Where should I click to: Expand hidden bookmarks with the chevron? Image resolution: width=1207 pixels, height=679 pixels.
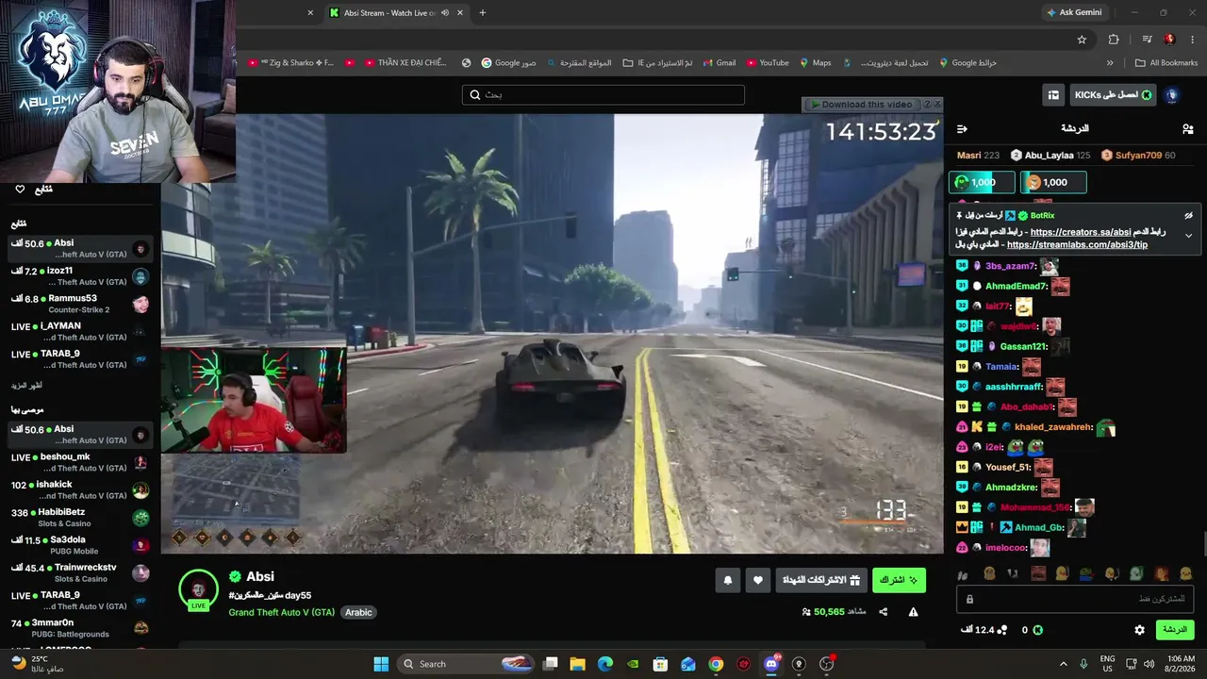coord(1110,63)
